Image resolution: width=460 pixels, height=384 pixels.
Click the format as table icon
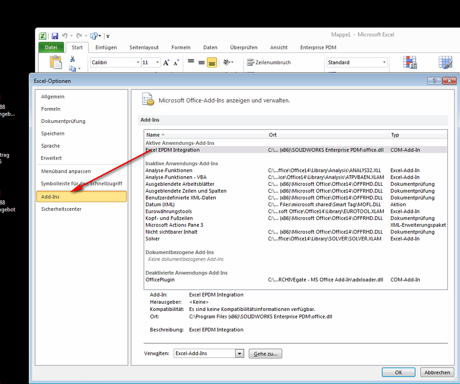445,62
